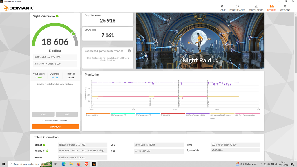297x167 pixels.
Task: Open Firefox from the taskbar
Action: pos(79,164)
